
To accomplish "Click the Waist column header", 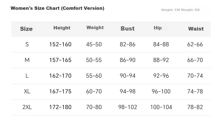I will coord(196,29).
